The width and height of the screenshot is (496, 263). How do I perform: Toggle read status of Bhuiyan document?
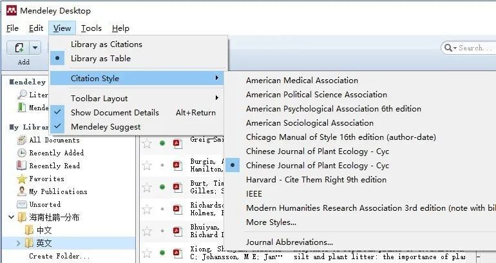(x=162, y=231)
